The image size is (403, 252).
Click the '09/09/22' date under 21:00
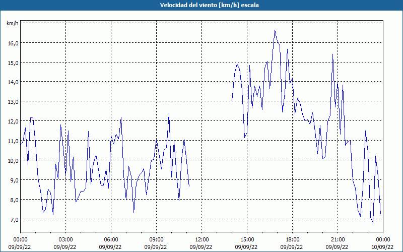(x=337, y=247)
